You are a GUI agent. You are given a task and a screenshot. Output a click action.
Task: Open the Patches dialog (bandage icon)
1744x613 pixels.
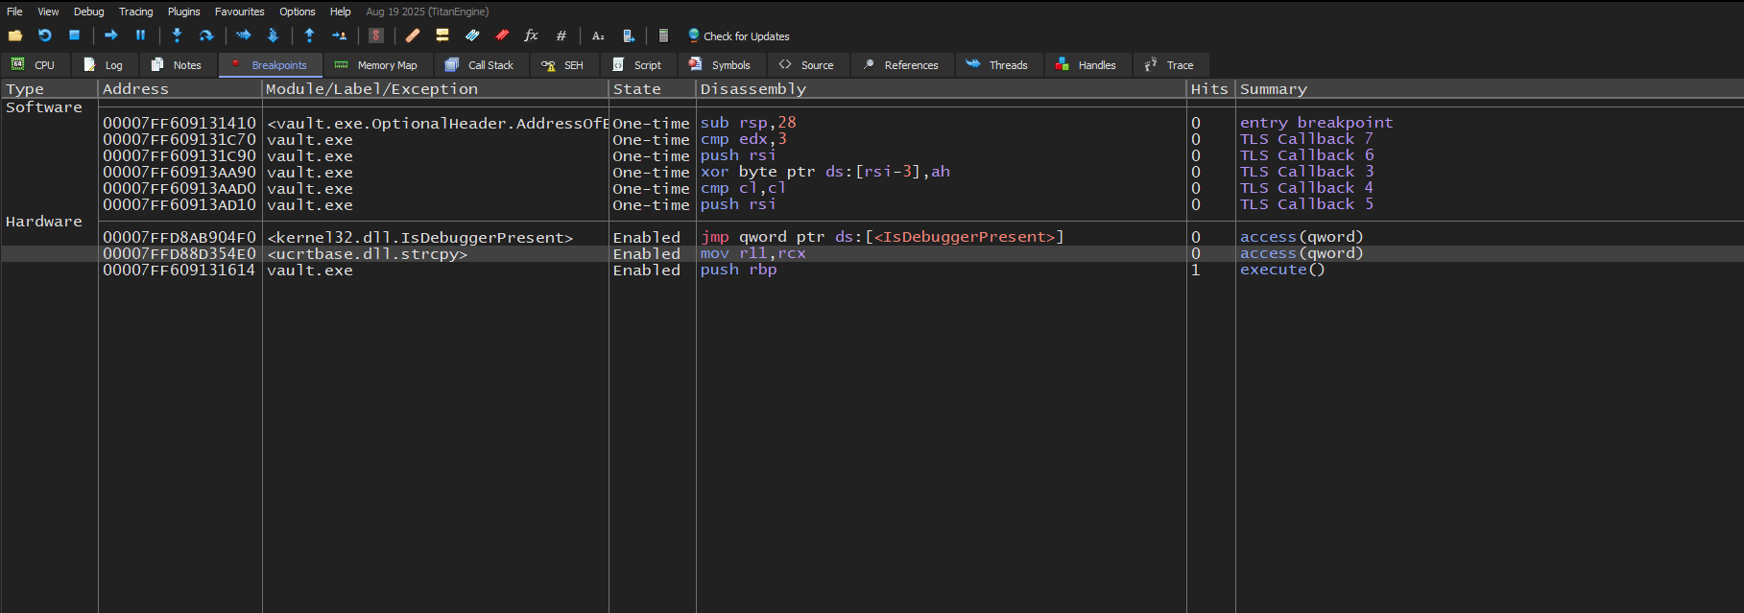[413, 35]
